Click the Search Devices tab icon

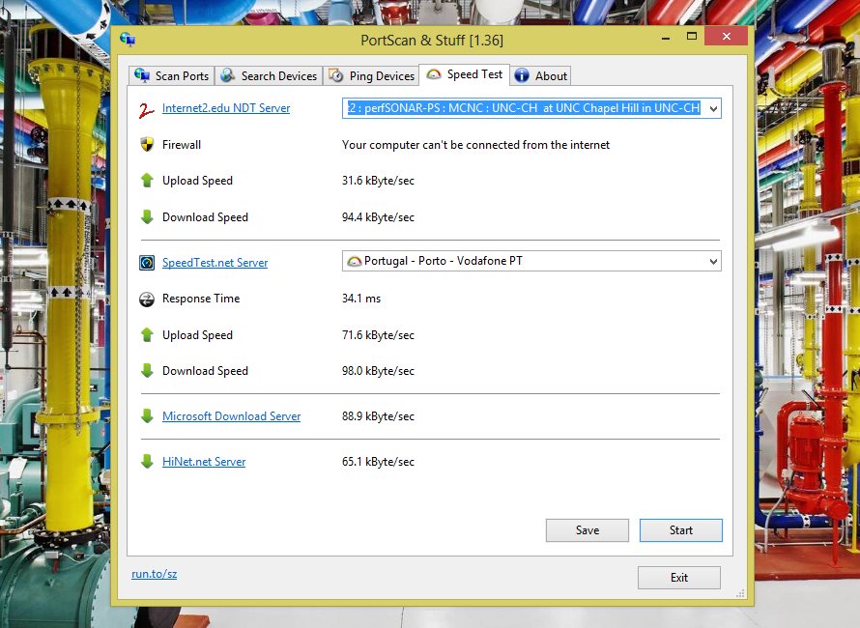pyautogui.click(x=228, y=75)
